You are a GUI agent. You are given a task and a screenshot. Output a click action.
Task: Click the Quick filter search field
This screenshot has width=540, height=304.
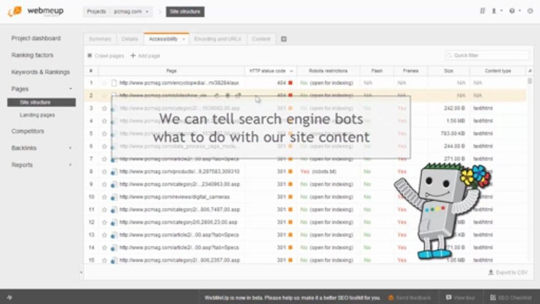pos(487,55)
